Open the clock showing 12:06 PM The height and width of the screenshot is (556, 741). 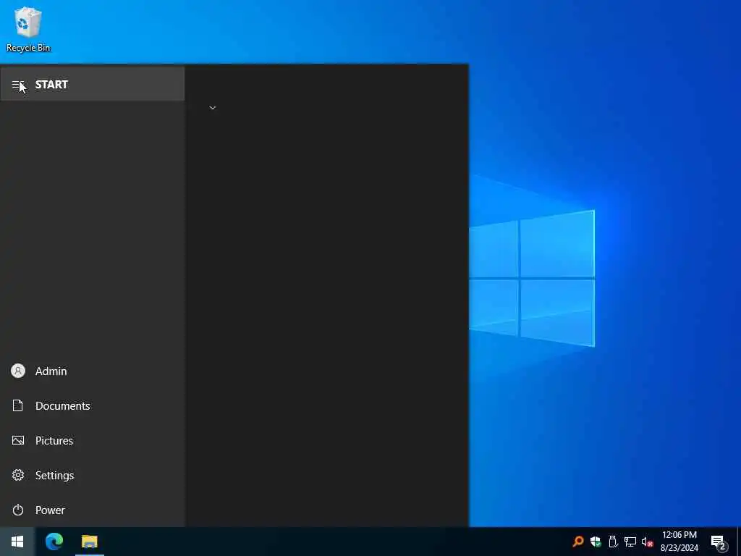tap(679, 542)
